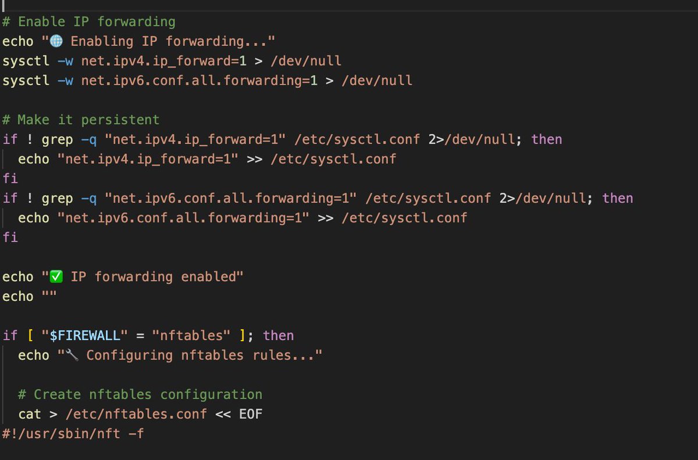Viewport: 698px width, 460px height.
Task: Click the line echo "IP forwarding enabled"
Action: pos(123,277)
